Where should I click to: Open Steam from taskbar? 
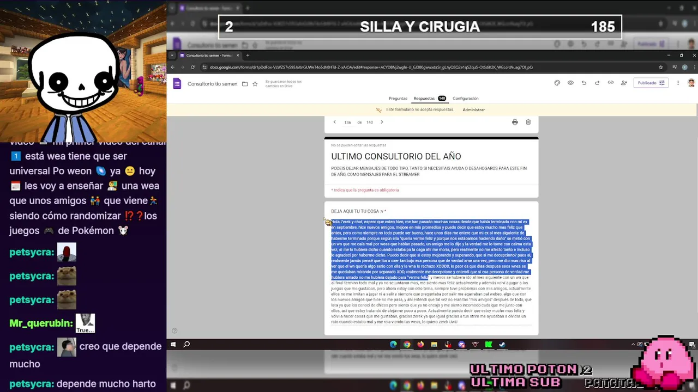point(502,344)
